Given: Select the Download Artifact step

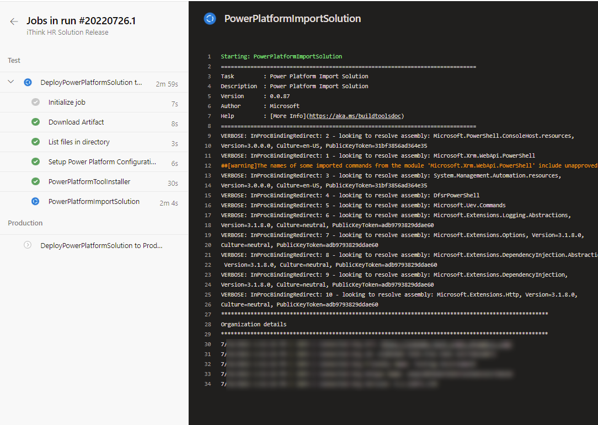Looking at the screenshot, I should pos(76,122).
